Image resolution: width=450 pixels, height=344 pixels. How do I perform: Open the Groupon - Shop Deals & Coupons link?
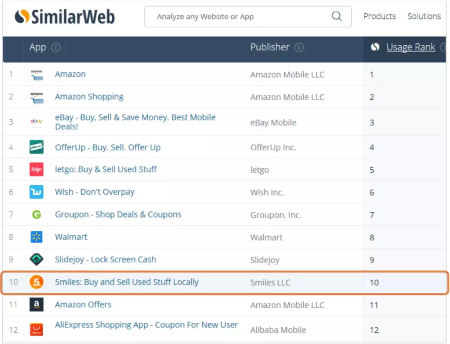click(x=118, y=215)
